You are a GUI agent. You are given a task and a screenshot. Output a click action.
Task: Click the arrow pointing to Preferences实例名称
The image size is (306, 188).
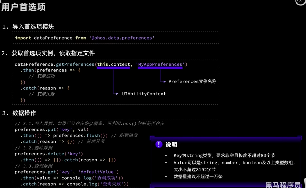click(x=163, y=82)
